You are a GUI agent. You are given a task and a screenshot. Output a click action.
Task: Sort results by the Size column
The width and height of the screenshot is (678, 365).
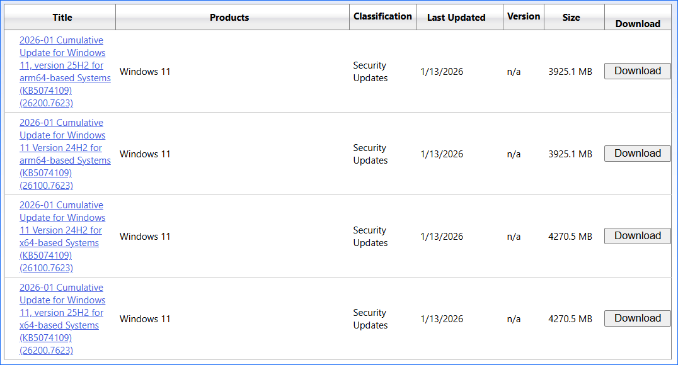pos(573,17)
